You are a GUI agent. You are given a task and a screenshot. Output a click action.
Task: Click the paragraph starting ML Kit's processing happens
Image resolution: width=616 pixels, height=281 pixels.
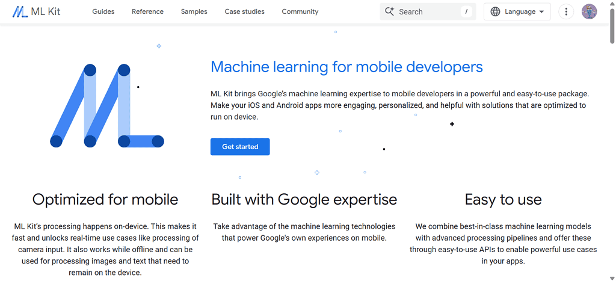[x=105, y=249]
